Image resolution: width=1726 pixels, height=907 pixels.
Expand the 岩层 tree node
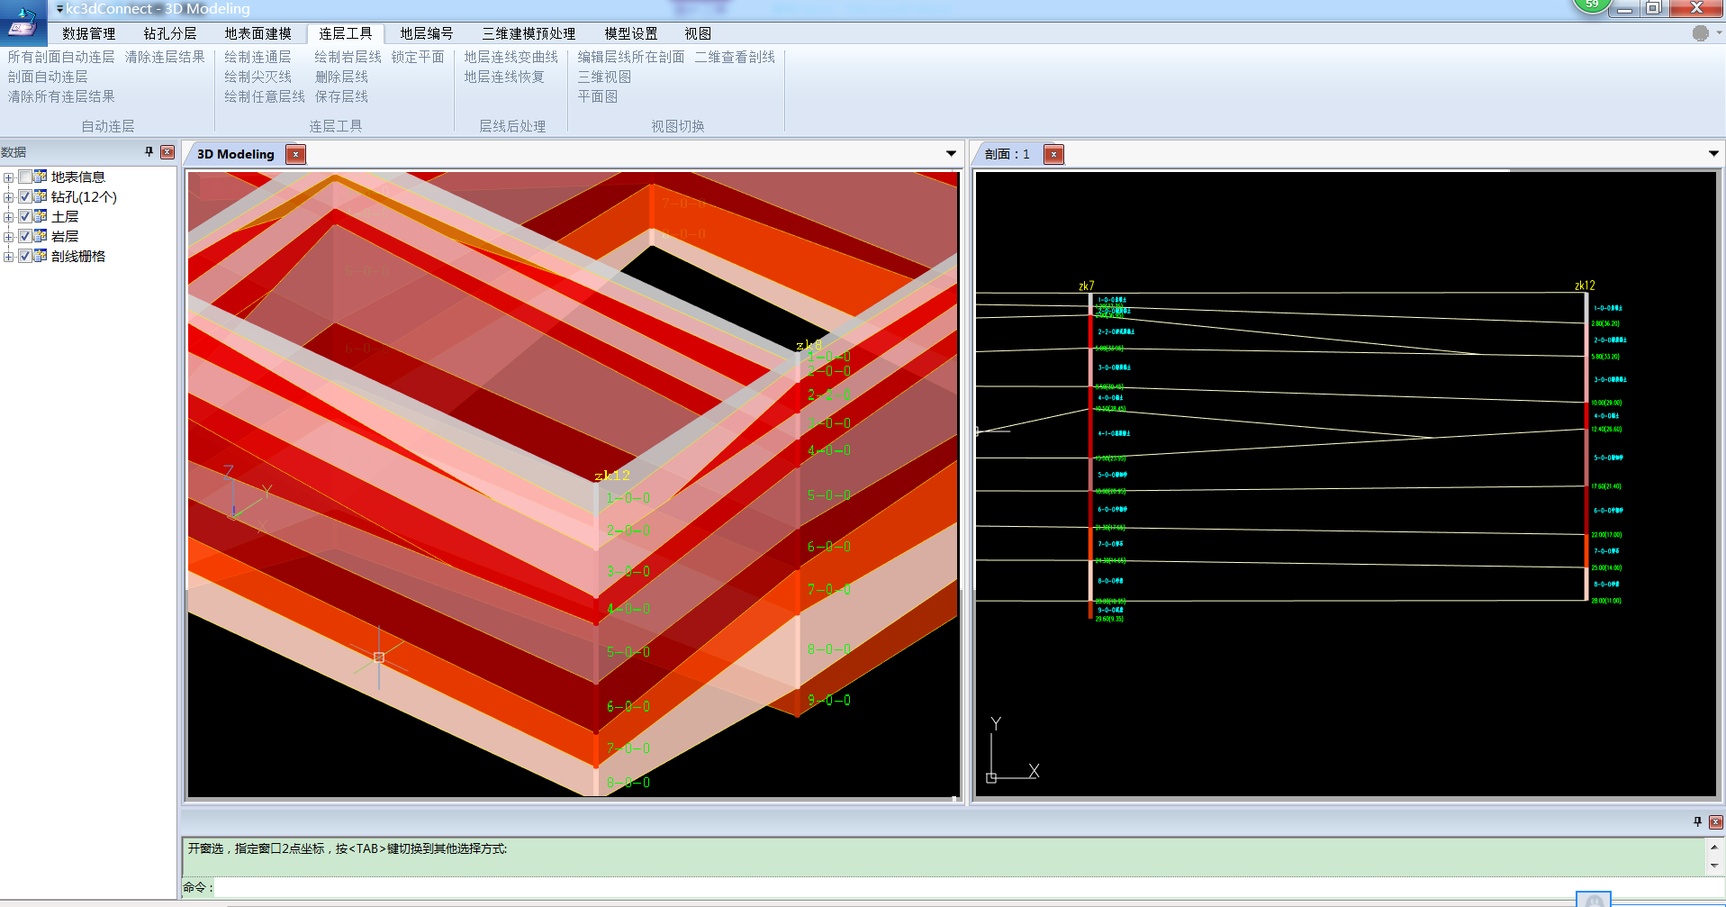[x=8, y=237]
